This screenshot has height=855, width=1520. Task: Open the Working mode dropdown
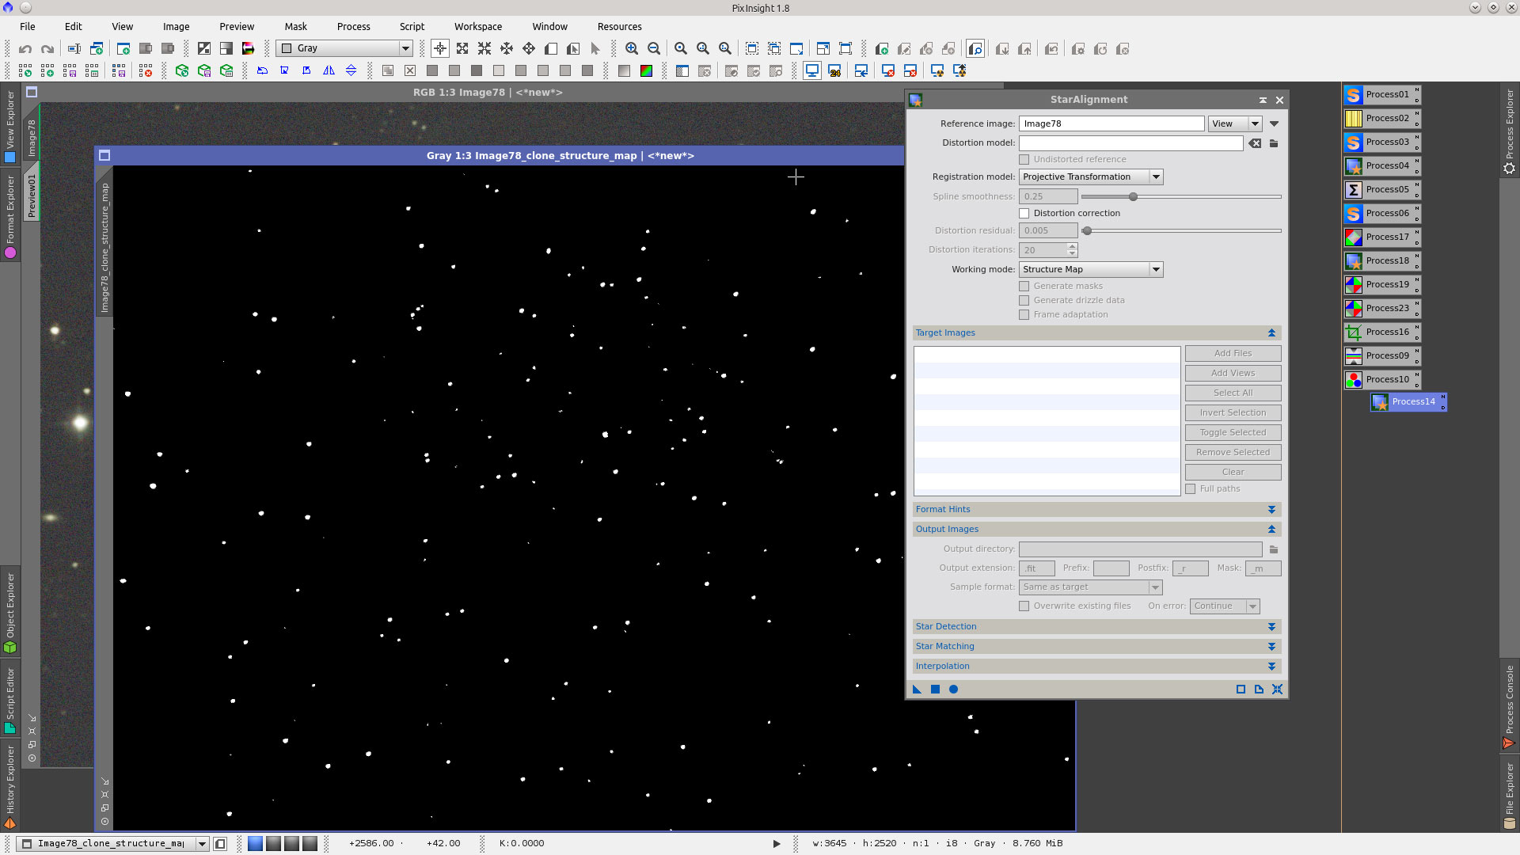click(x=1091, y=270)
